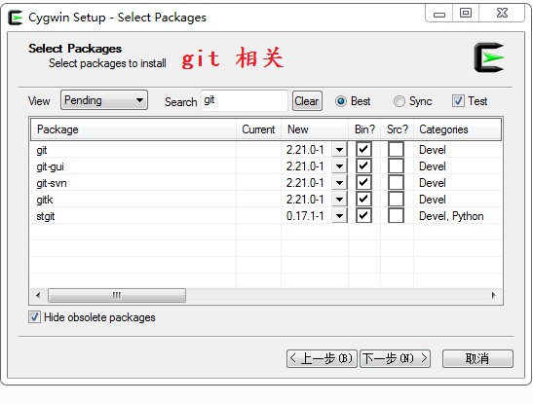Click the scrollbar right arrow
This screenshot has width=533, height=404.
(x=493, y=295)
